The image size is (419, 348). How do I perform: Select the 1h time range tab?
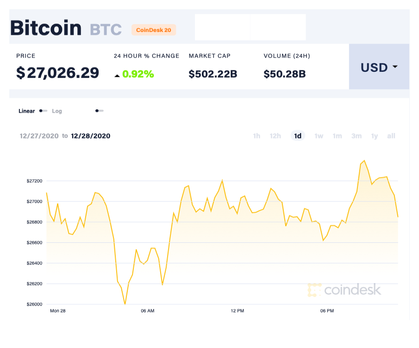(x=256, y=136)
